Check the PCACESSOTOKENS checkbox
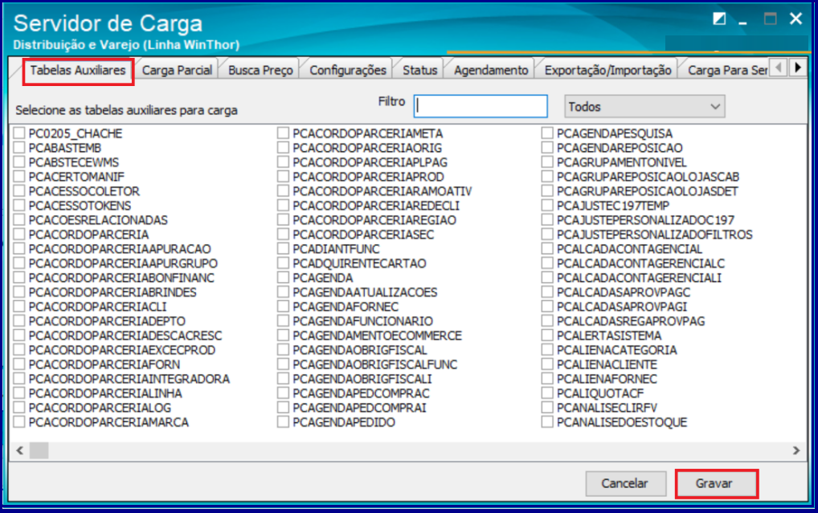818x513 pixels. [x=19, y=206]
